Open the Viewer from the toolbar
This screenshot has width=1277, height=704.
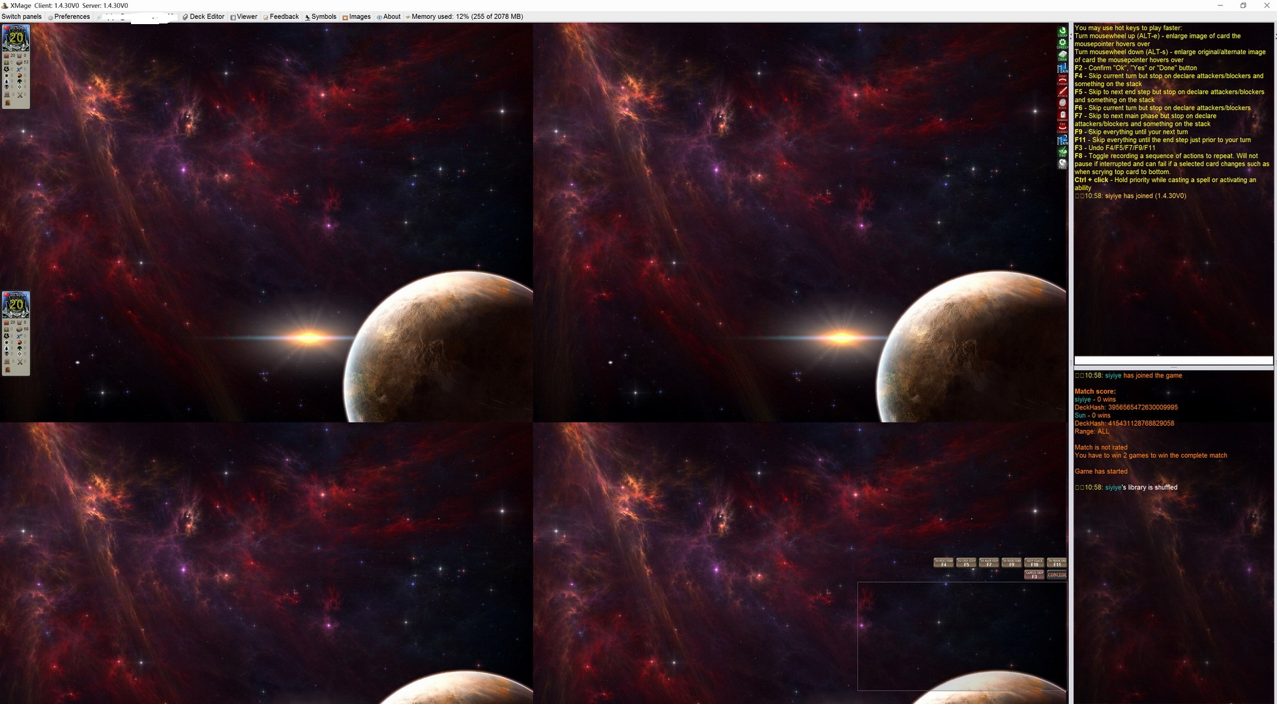tap(244, 16)
